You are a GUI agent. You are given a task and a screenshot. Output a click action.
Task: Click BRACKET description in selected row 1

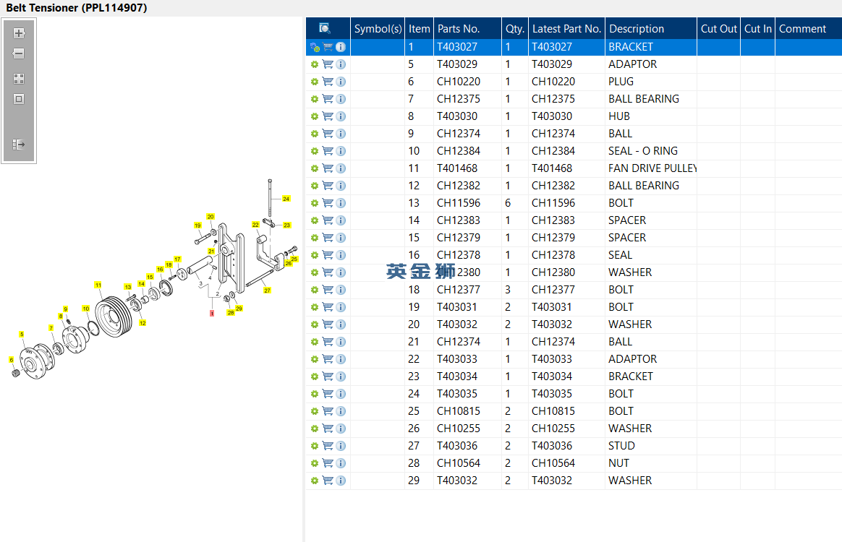(x=631, y=47)
